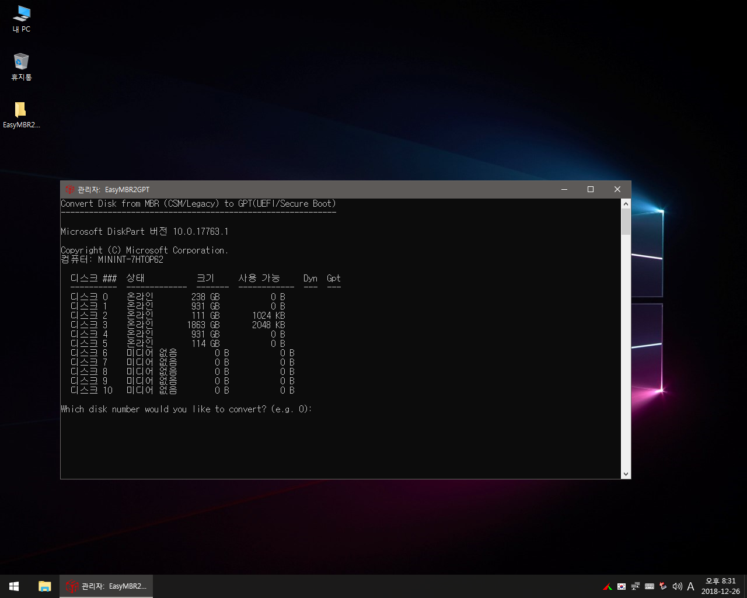Maximize the EasyMBR2GPT console window

click(x=591, y=189)
